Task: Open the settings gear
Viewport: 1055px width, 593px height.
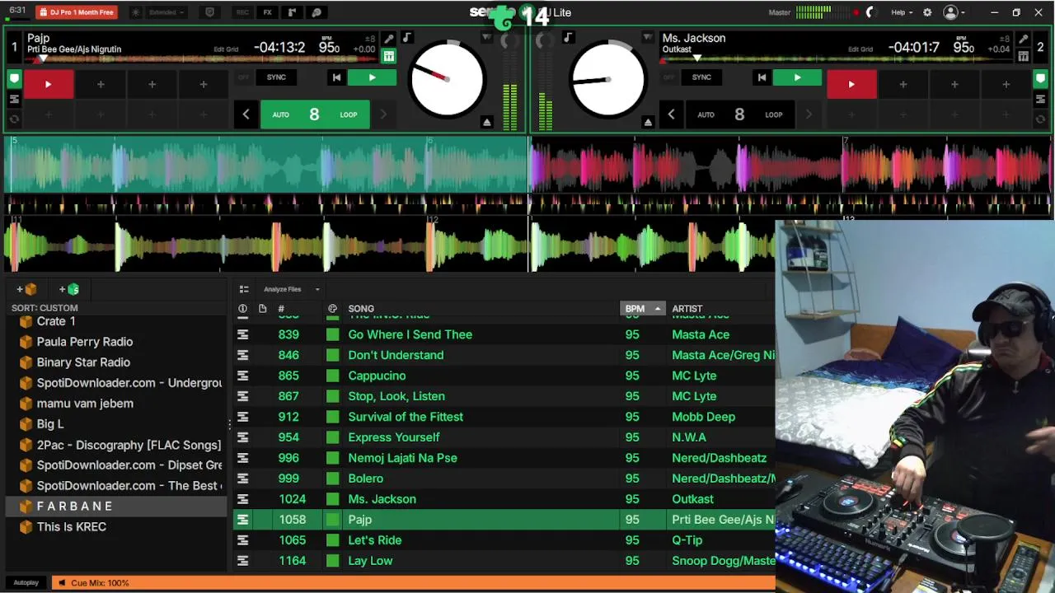Action: [x=927, y=12]
